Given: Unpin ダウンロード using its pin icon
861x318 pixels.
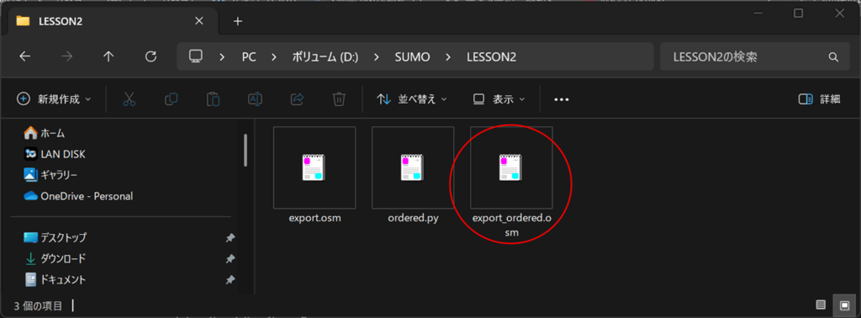Looking at the screenshot, I should (x=230, y=258).
